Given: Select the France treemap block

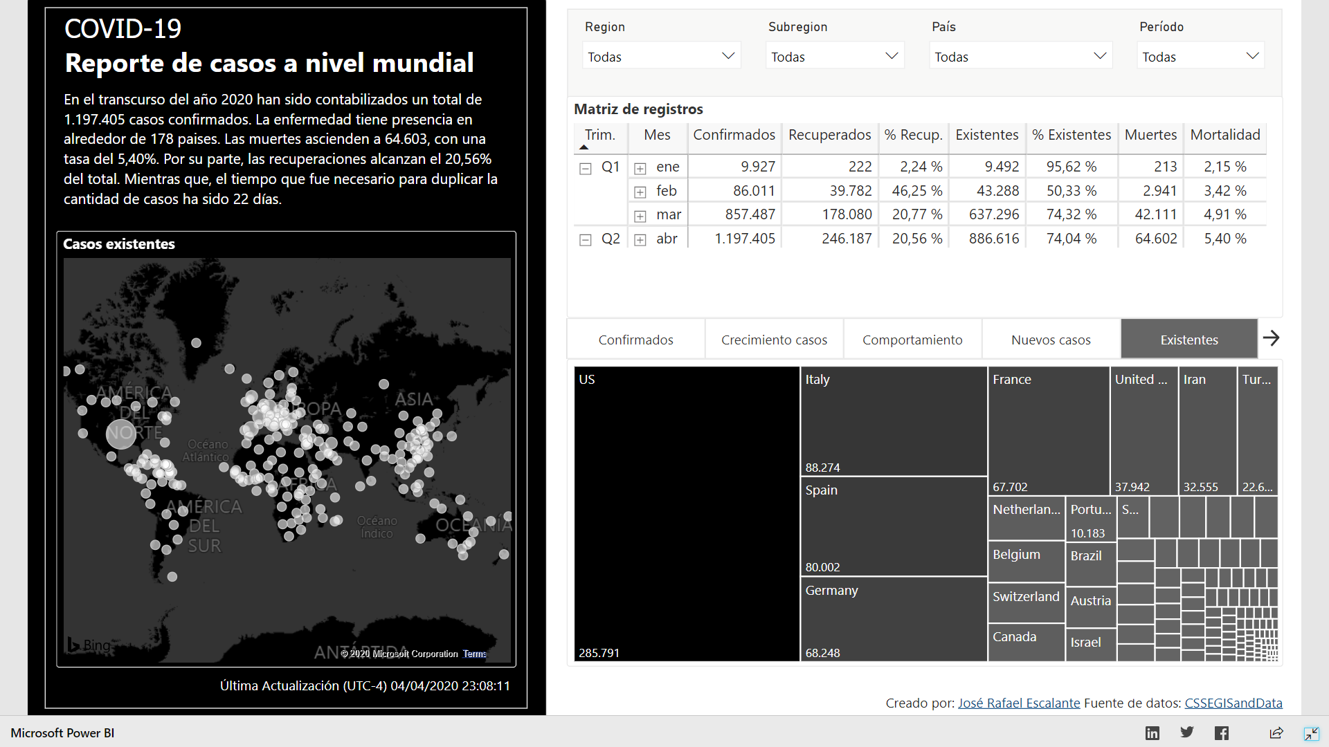Looking at the screenshot, I should tap(1049, 430).
